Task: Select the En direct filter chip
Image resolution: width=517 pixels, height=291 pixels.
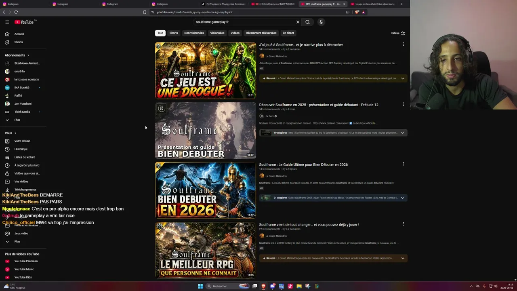Action: point(288,33)
